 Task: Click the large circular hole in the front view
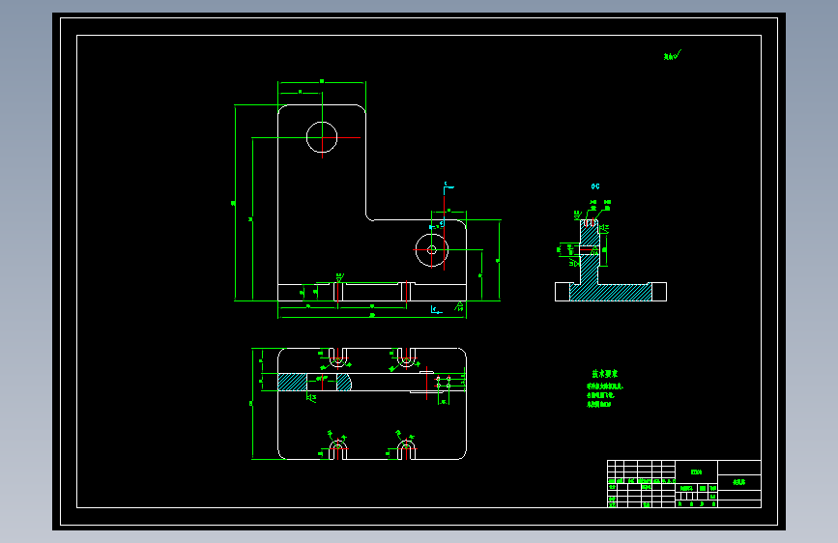pyautogui.click(x=322, y=137)
